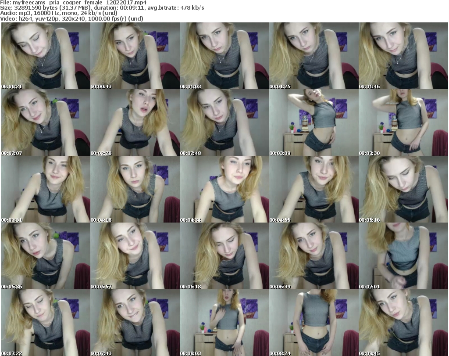Select the thumbnail stamped 00:00:21
This screenshot has width=449, height=356.
point(46,56)
